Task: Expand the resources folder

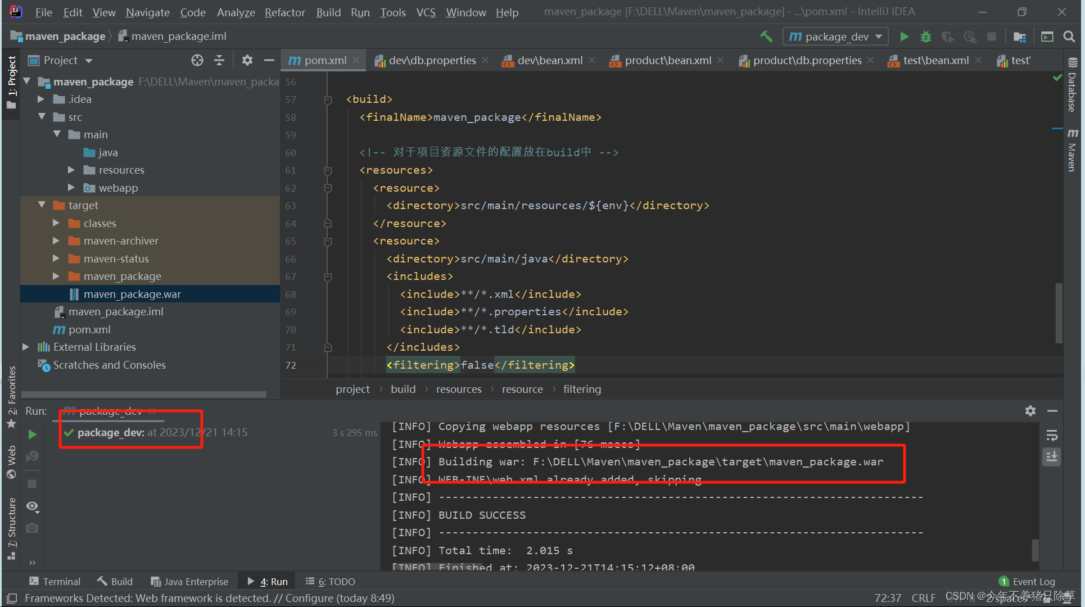Action: click(x=71, y=170)
